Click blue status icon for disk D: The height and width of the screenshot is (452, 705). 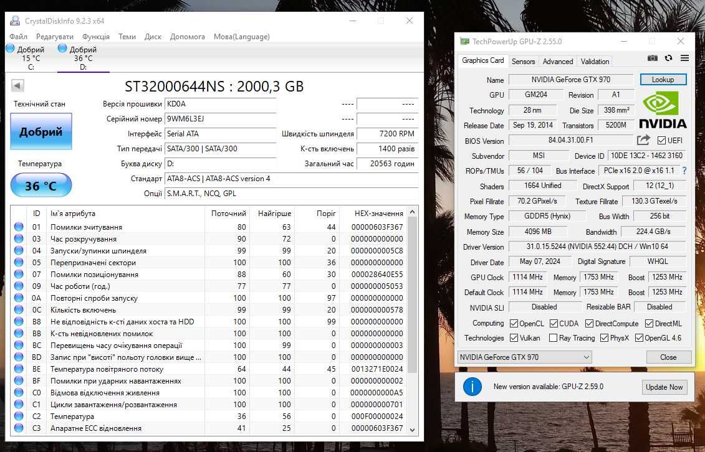click(62, 49)
